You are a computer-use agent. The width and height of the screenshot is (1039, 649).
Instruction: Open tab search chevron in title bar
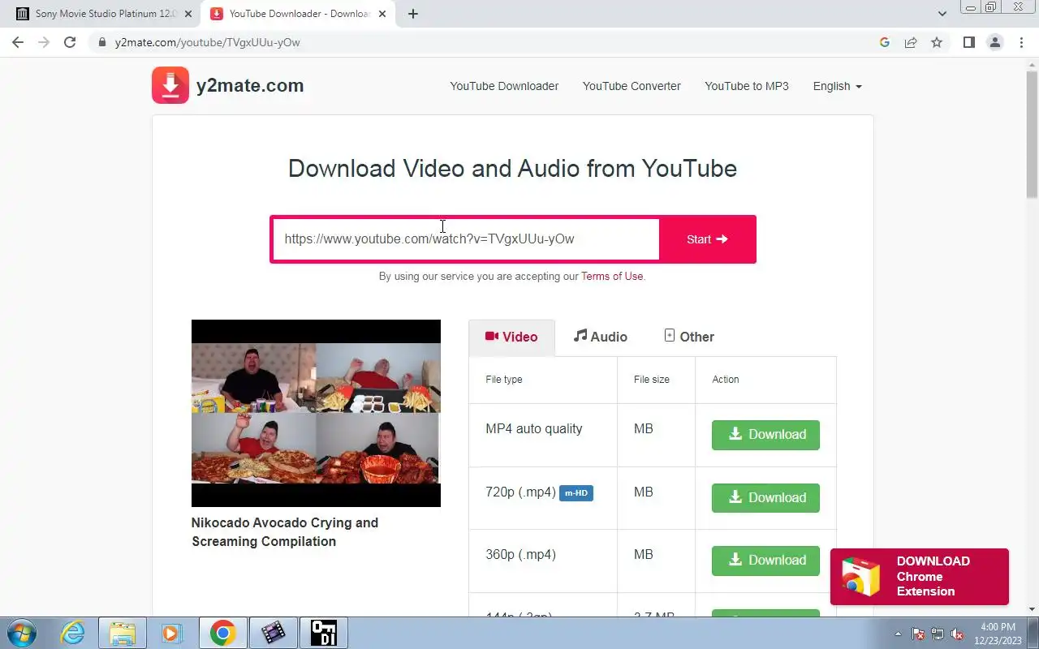942,14
